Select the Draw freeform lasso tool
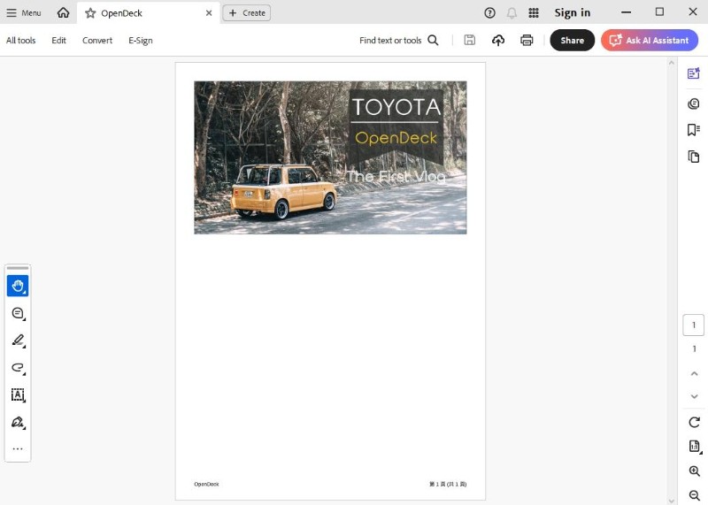Image resolution: width=708 pixels, height=505 pixels. click(18, 368)
